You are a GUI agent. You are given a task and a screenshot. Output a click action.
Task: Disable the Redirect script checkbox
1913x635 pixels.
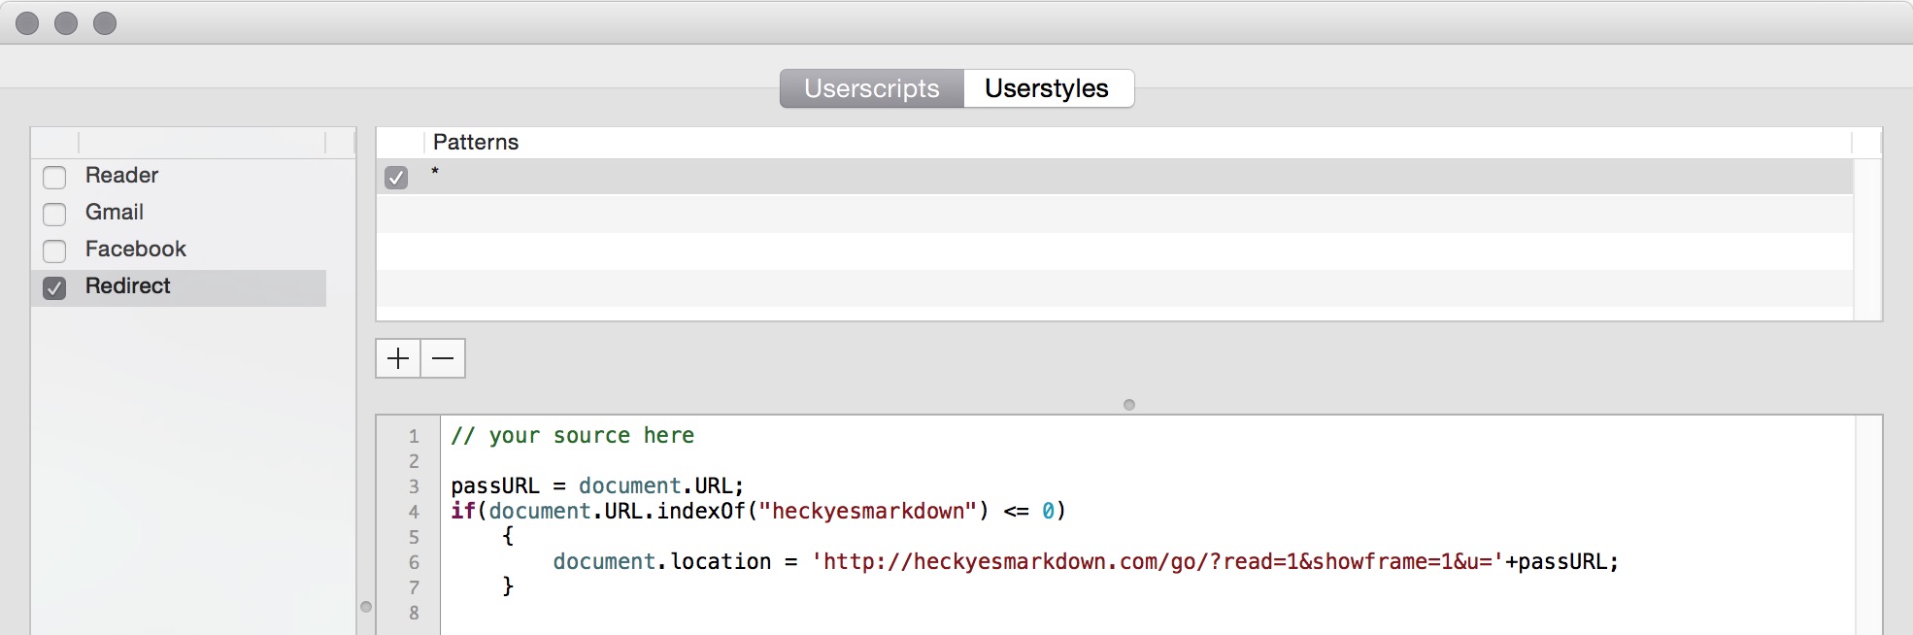pyautogui.click(x=54, y=287)
